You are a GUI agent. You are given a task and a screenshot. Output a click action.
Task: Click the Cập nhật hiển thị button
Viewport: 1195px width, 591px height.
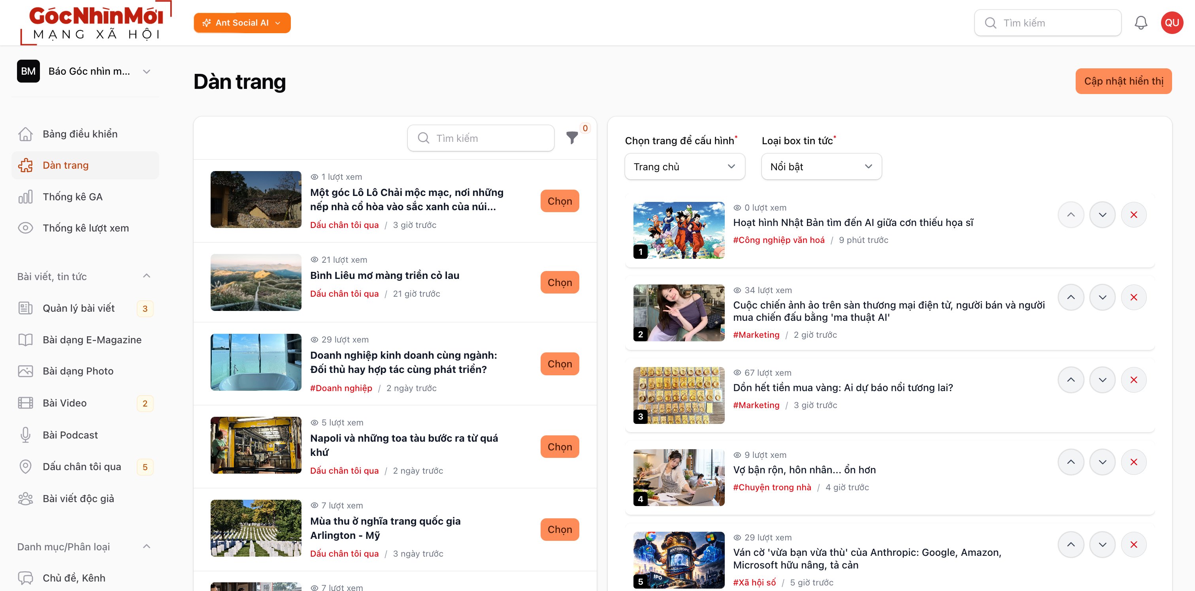(x=1123, y=81)
